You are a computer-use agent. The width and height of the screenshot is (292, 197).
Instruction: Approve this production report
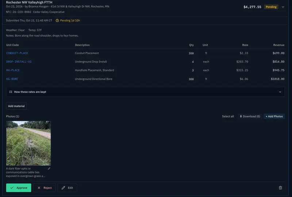click(x=19, y=188)
